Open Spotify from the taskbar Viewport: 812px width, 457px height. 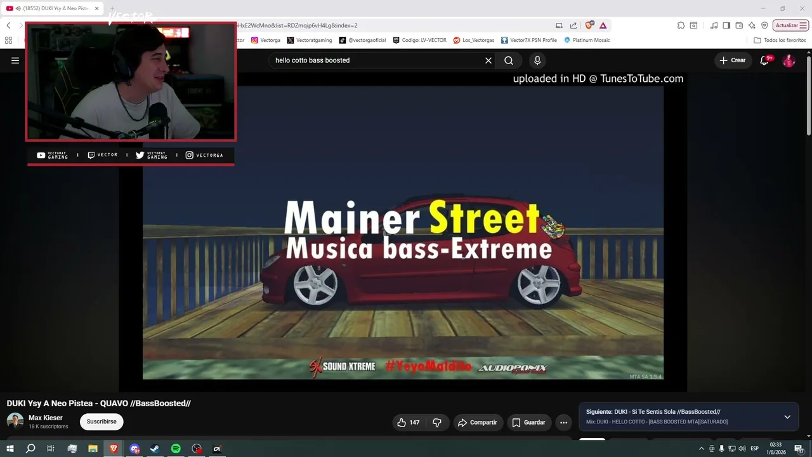[x=176, y=449]
